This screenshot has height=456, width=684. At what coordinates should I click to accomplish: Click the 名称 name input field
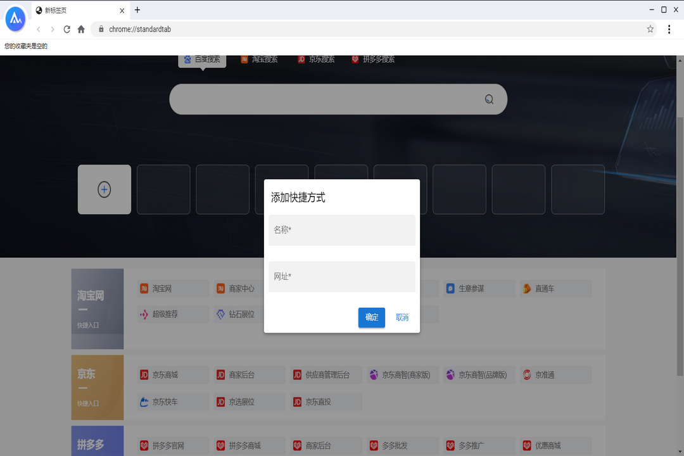tap(342, 230)
